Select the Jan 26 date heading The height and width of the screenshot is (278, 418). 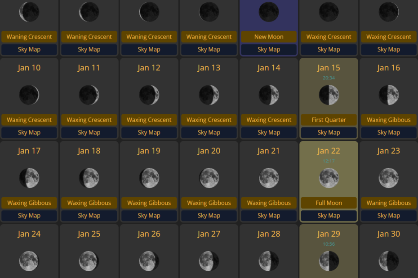pos(149,234)
